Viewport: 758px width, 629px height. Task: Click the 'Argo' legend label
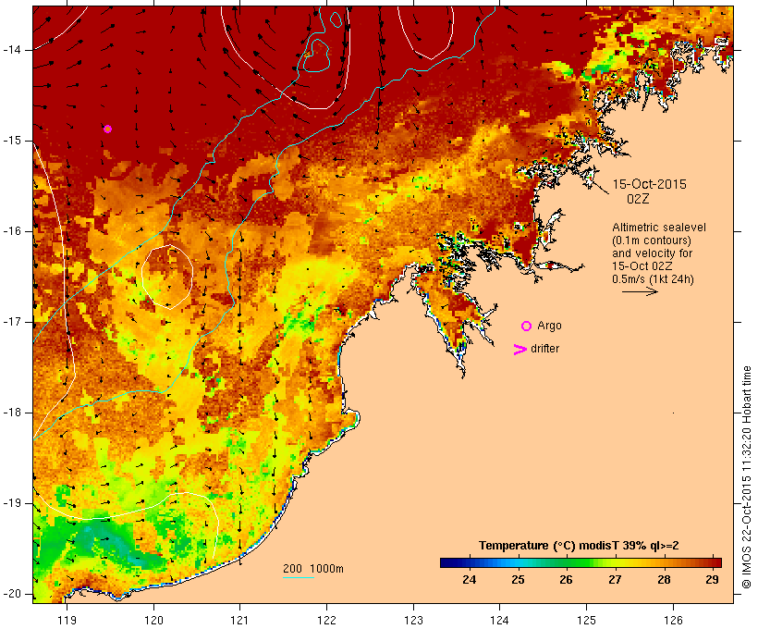click(x=550, y=326)
